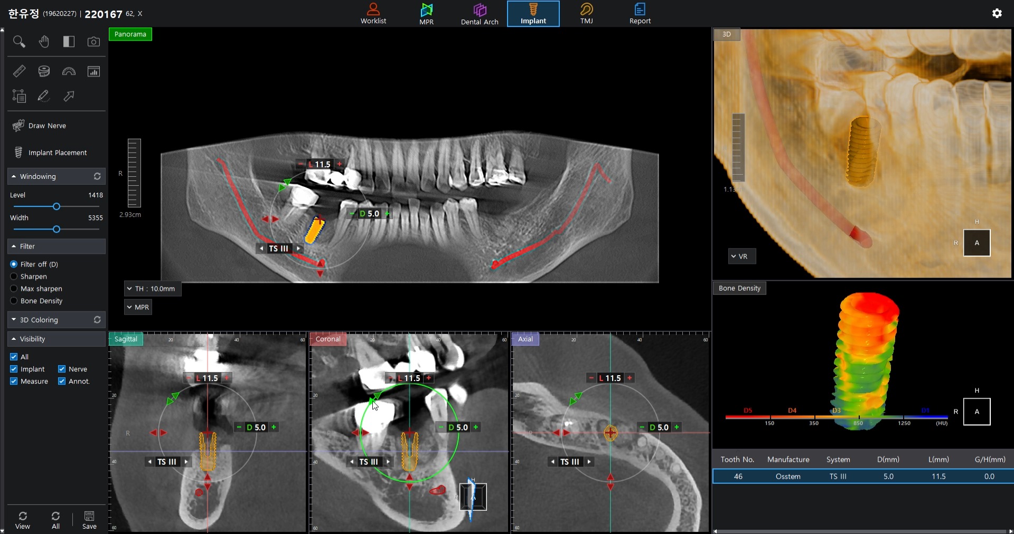The width and height of the screenshot is (1014, 534).
Task: Collapse the Visibility section
Action: click(57, 339)
